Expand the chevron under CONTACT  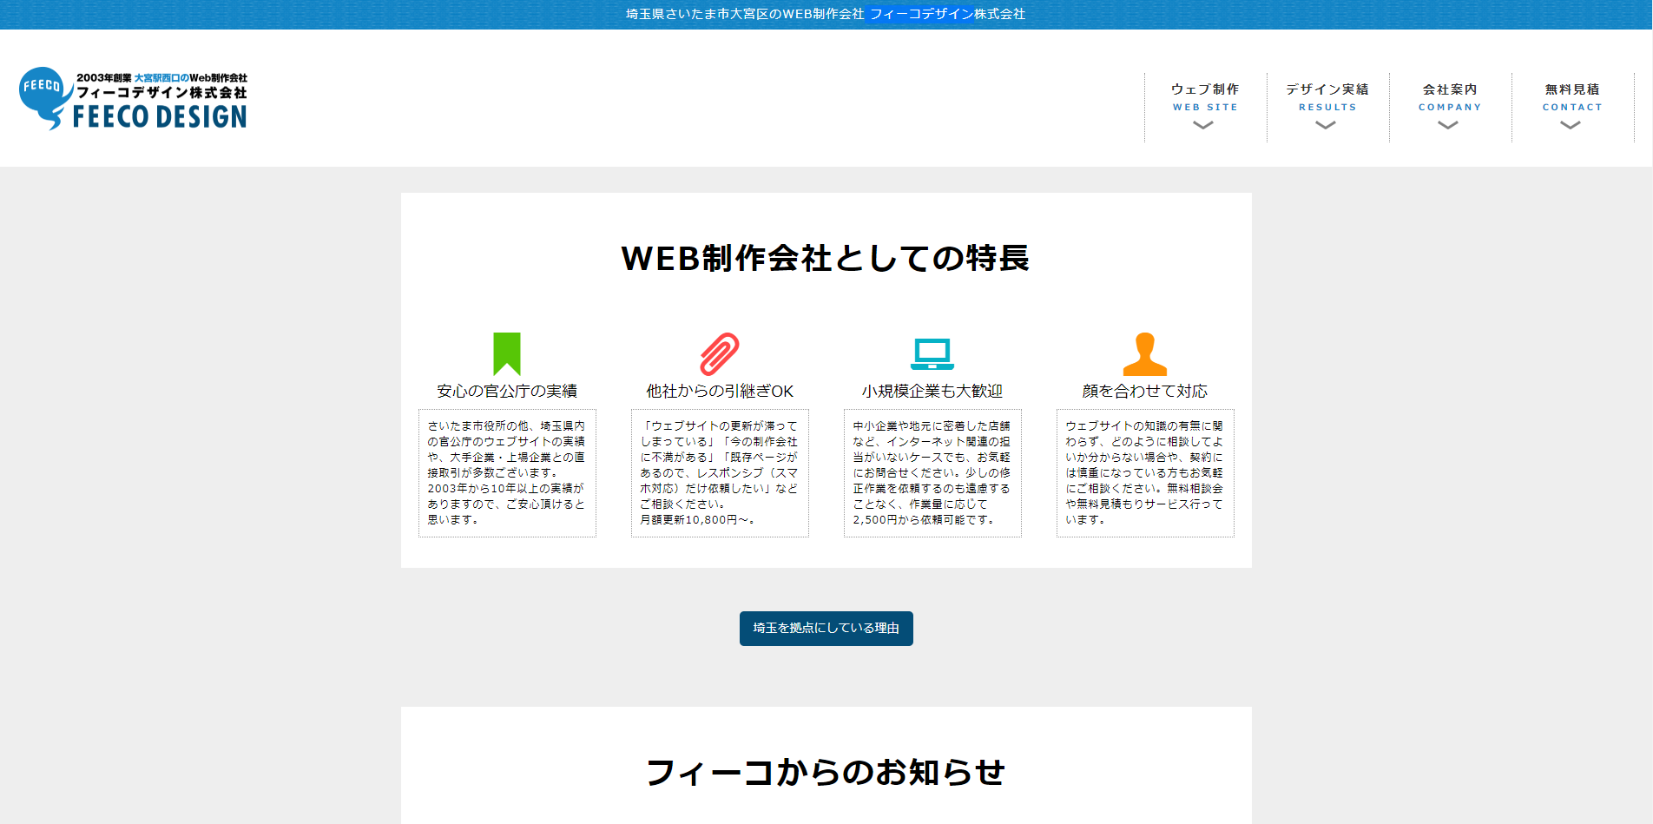1571,126
